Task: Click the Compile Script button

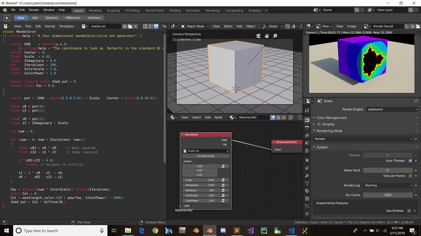Action: click(206, 156)
